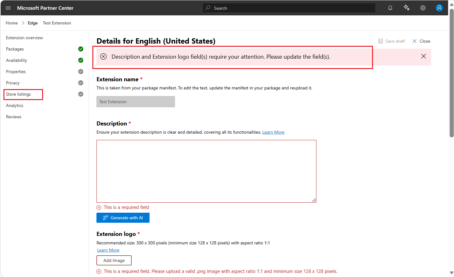Open Privacy section in sidebar
This screenshot has width=454, height=277.
13,83
